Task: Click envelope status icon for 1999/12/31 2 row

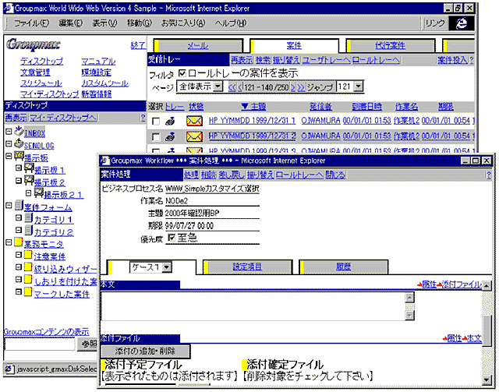Action: click(194, 136)
